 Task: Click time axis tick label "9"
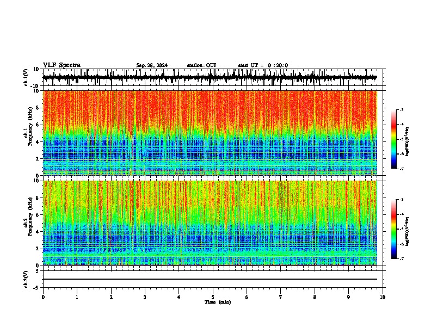click(x=348, y=297)
